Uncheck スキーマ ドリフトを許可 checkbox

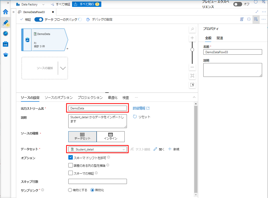(x=71, y=157)
